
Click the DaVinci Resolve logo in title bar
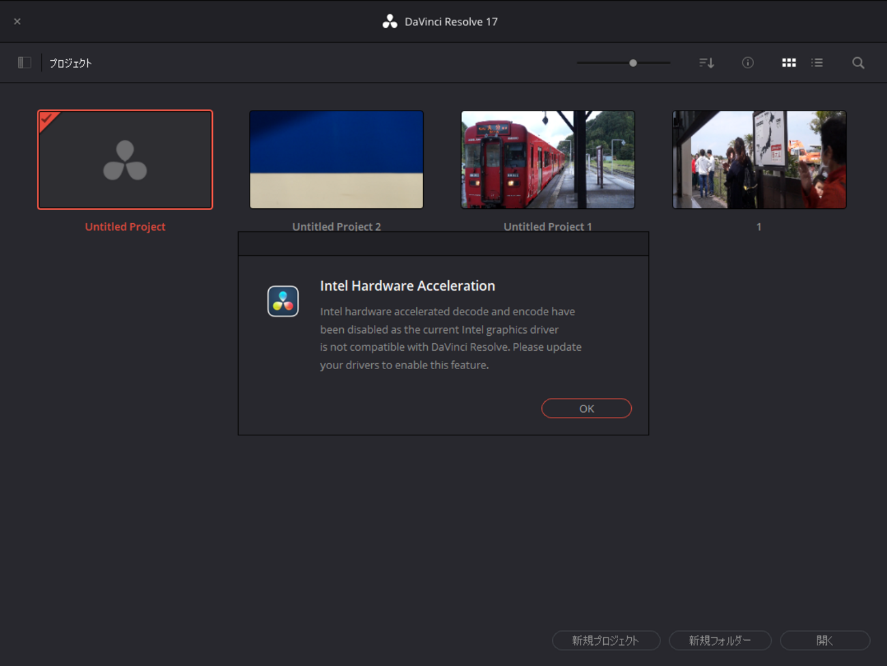390,22
